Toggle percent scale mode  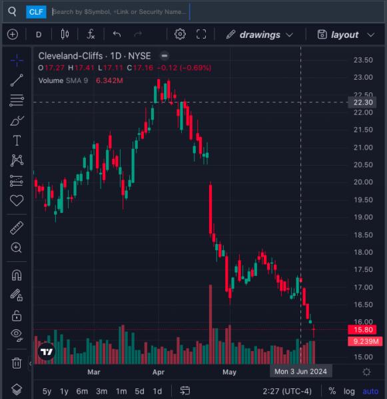332,391
